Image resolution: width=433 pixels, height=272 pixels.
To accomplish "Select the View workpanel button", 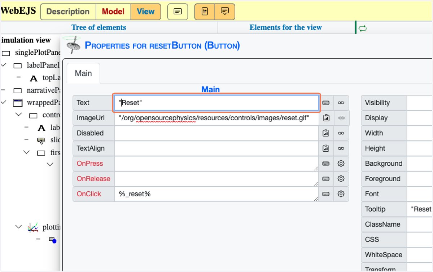I will 146,12.
